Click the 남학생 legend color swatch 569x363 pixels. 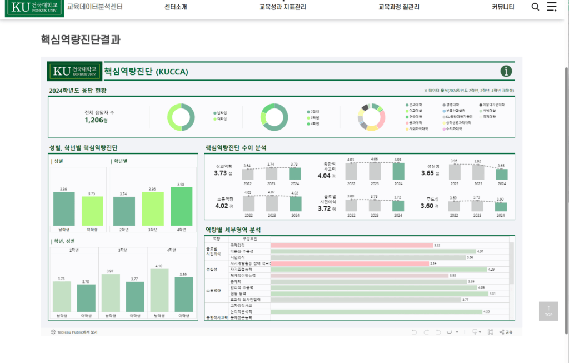215,113
